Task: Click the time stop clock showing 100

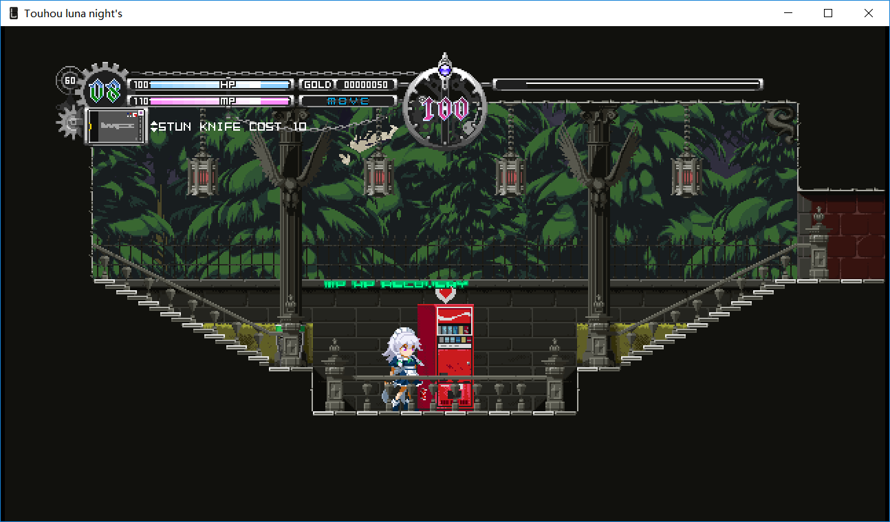Action: pos(445,107)
